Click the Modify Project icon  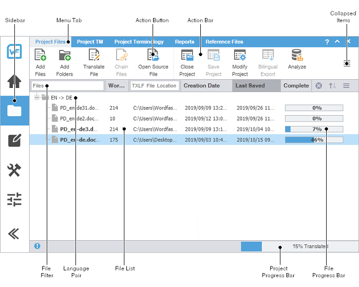240,56
